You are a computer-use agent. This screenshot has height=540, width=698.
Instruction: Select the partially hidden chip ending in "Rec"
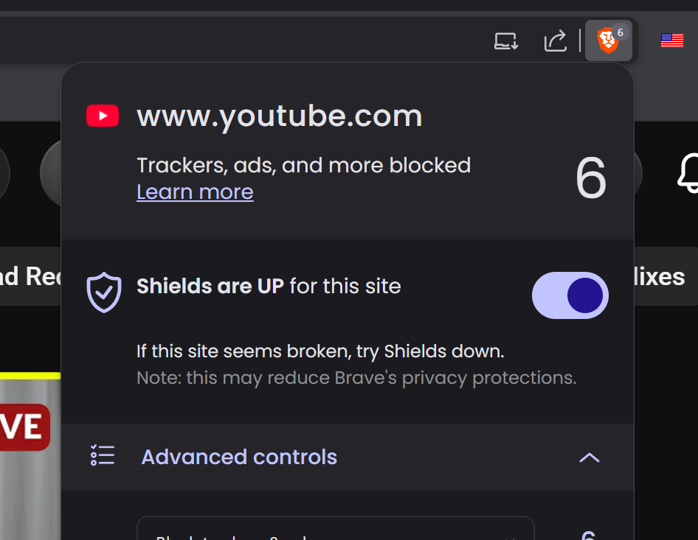[30, 277]
